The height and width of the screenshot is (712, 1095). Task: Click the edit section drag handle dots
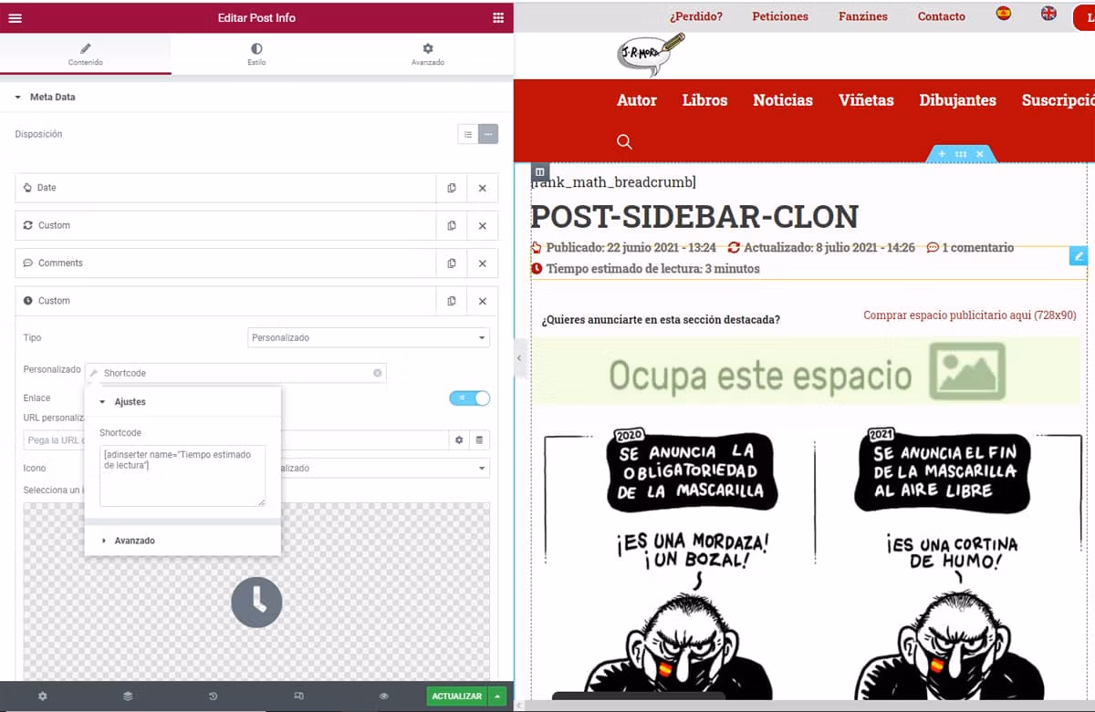(x=961, y=154)
